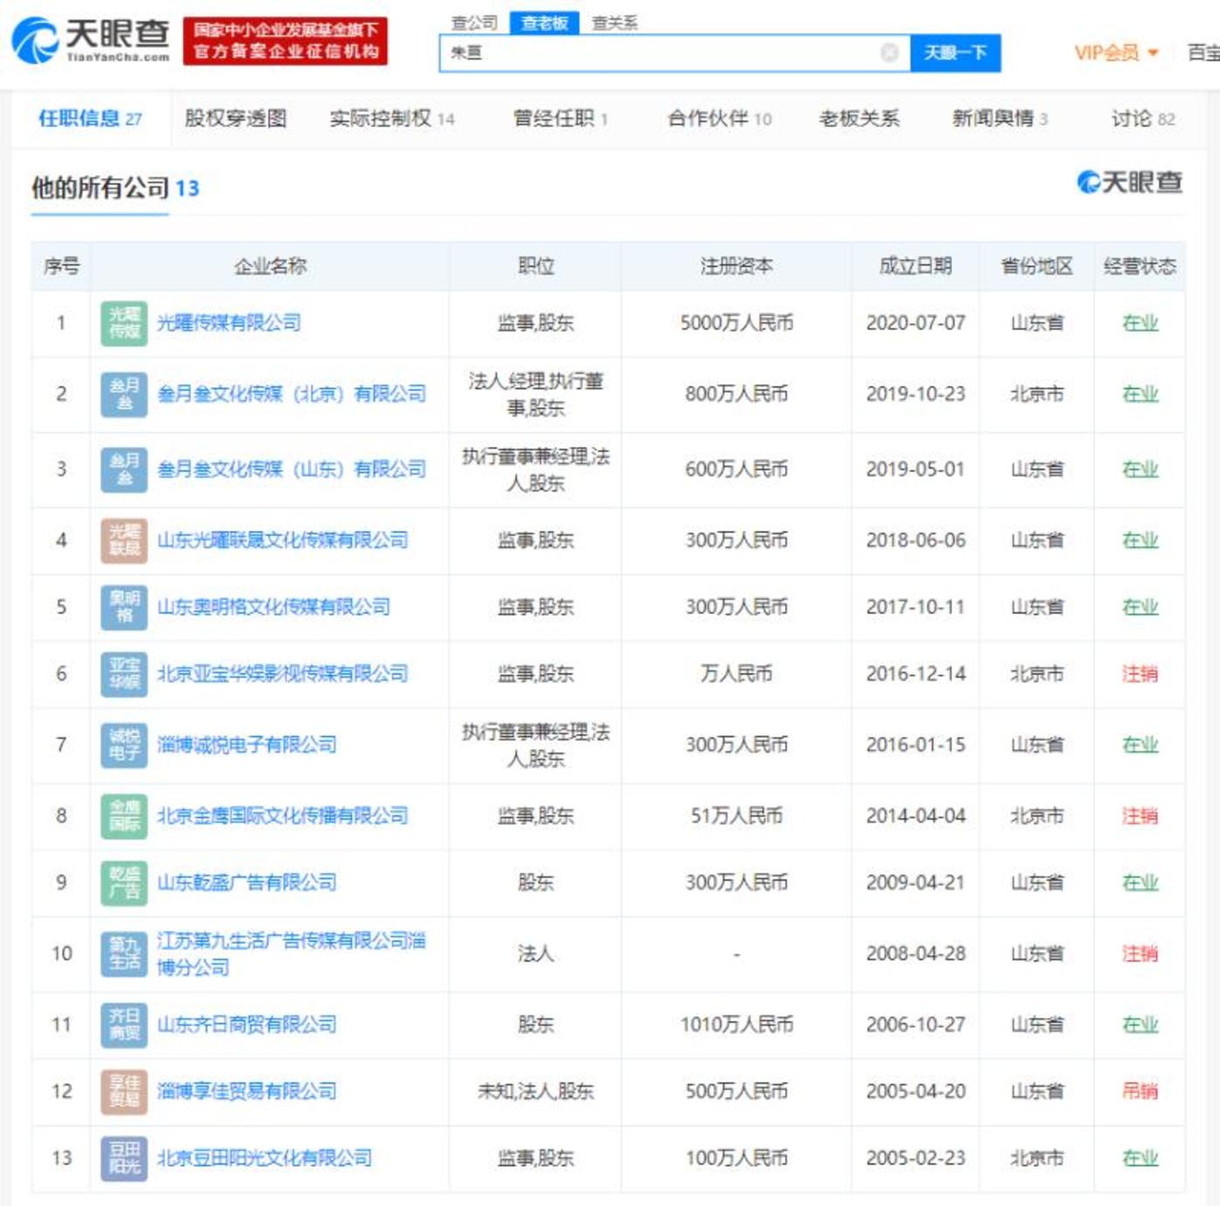Image resolution: width=1220 pixels, height=1206 pixels.
Task: Click the 1010万人民币 capital cell
Action: click(x=736, y=1024)
